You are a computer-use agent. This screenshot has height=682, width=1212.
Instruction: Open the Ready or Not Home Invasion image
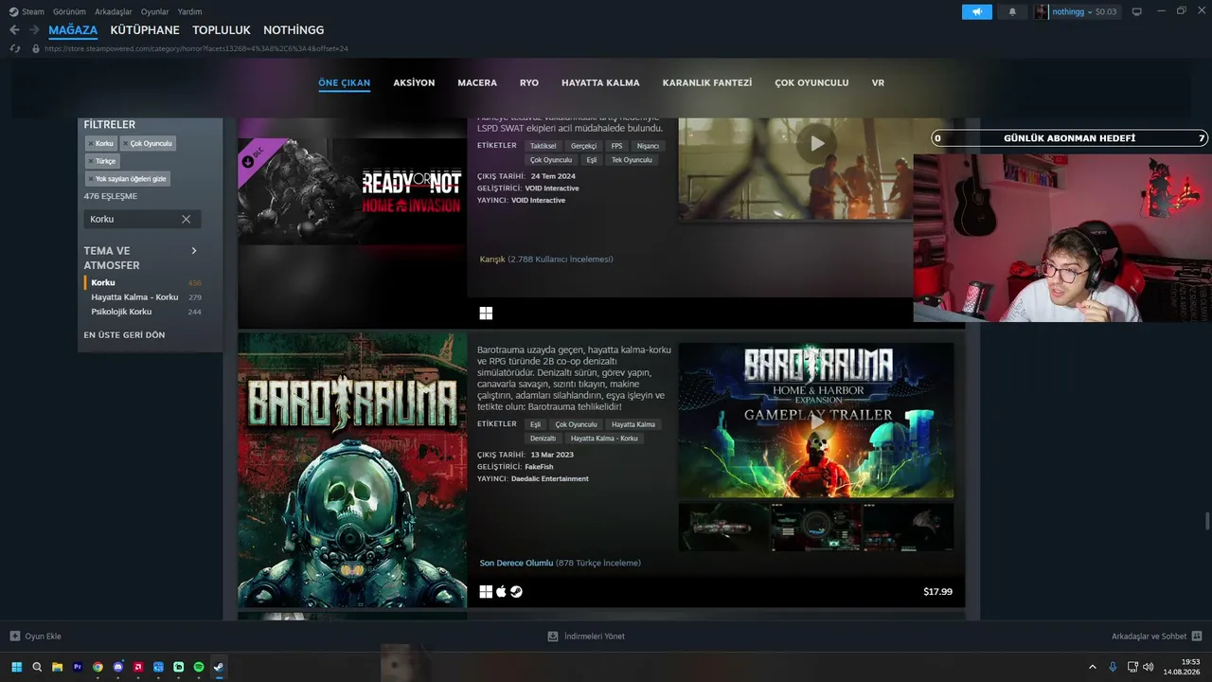352,191
